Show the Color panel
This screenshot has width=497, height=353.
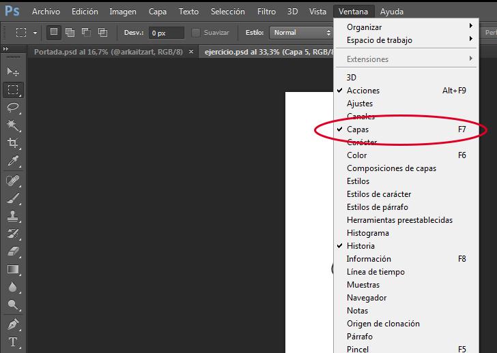click(406, 155)
